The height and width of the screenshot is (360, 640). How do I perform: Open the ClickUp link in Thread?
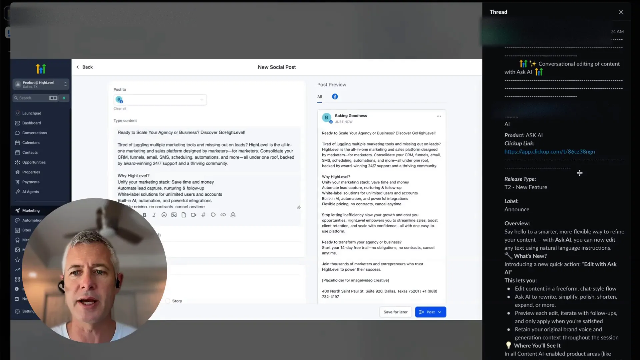point(549,152)
